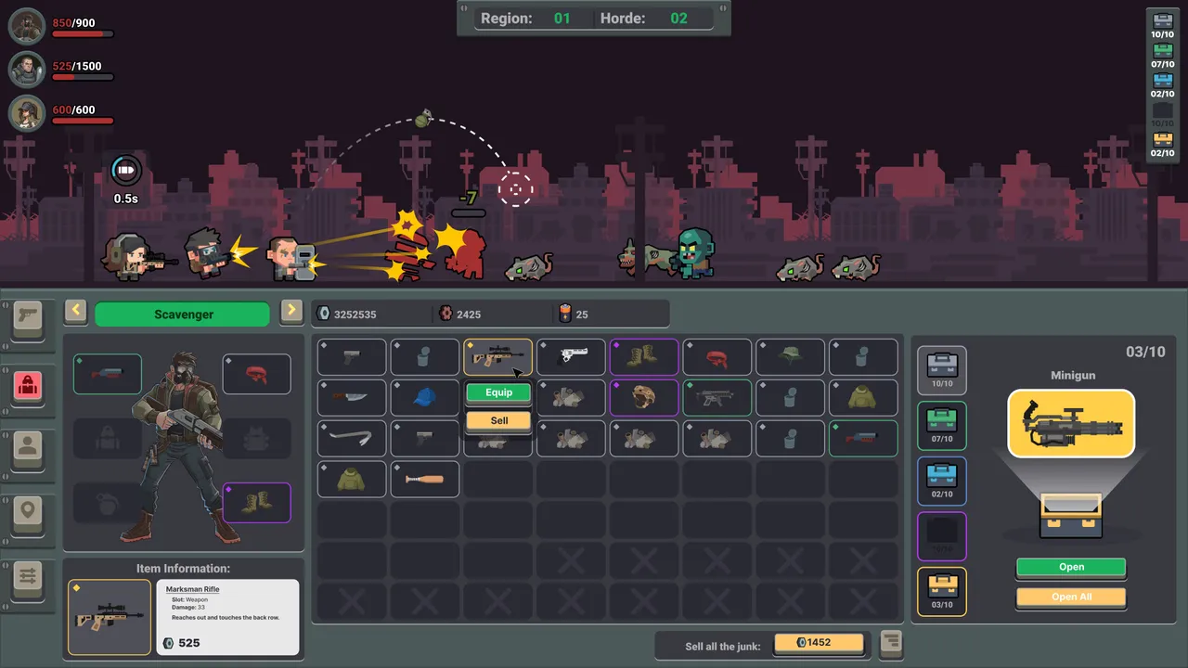Click the top-right grey chest counter 10/10

[1162, 26]
